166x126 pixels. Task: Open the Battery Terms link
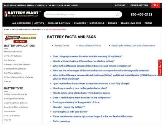click(62, 46)
